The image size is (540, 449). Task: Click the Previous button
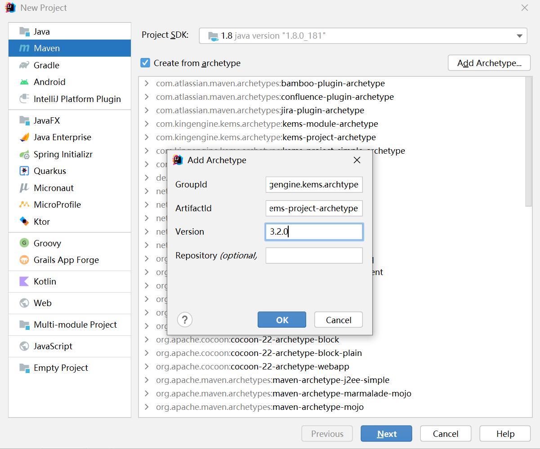pos(327,434)
